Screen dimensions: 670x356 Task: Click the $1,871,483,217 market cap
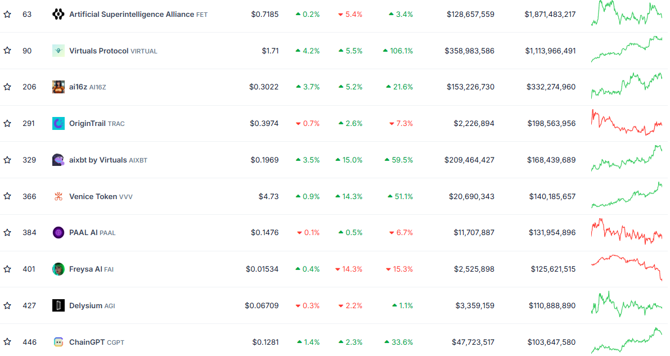[550, 15]
